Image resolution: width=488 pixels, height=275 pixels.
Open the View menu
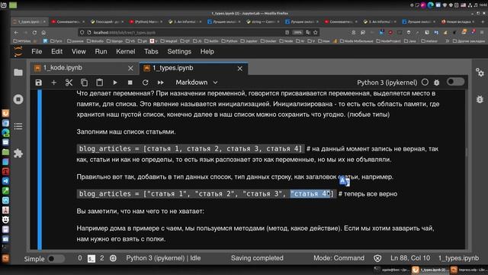pyautogui.click(x=79, y=52)
